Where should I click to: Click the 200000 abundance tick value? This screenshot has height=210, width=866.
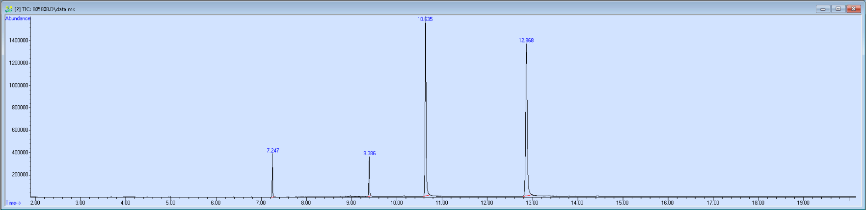(20, 175)
